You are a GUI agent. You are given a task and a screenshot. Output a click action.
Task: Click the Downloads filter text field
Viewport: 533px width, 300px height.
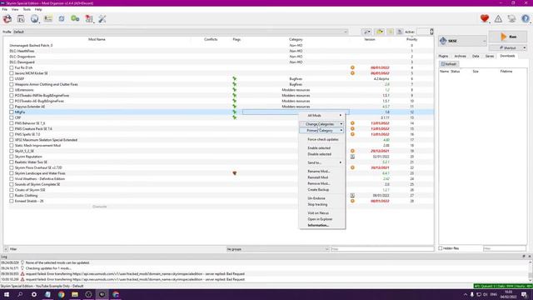[505, 248]
